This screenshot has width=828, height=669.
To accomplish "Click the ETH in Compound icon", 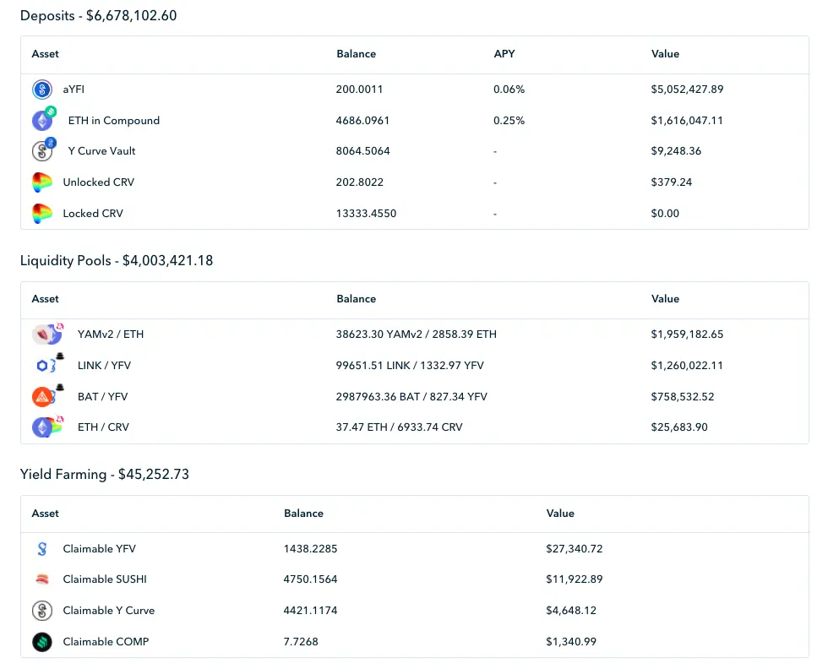I will [x=44, y=119].
